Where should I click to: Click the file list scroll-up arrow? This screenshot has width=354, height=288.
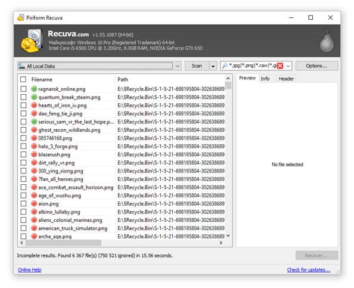click(228, 78)
